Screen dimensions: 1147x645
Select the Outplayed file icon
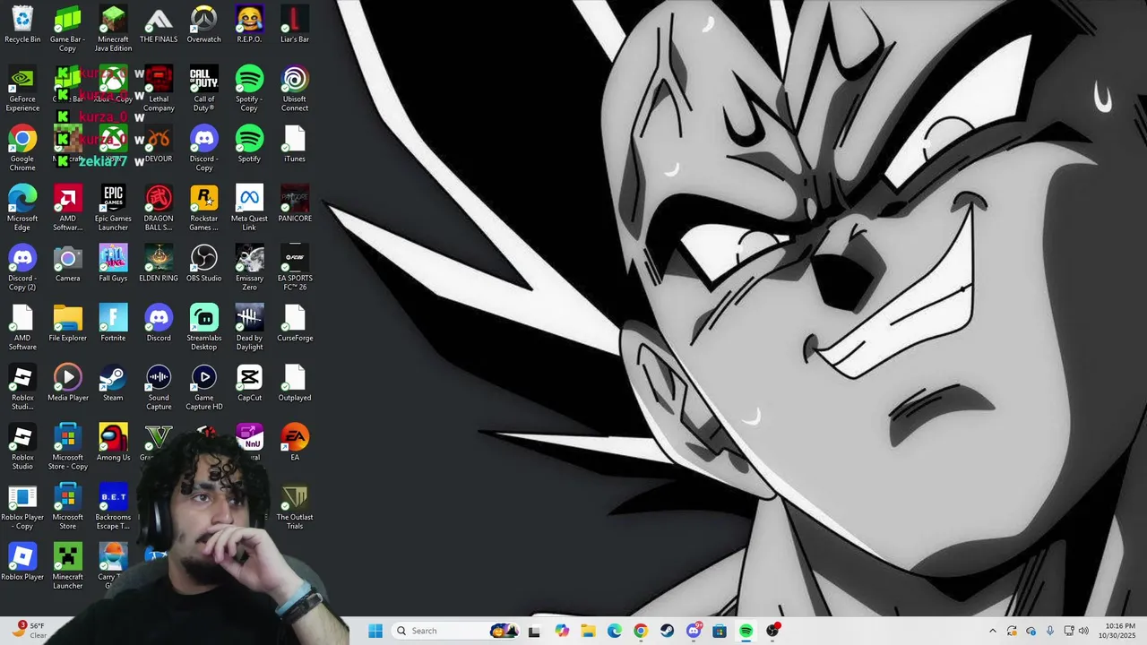point(295,383)
